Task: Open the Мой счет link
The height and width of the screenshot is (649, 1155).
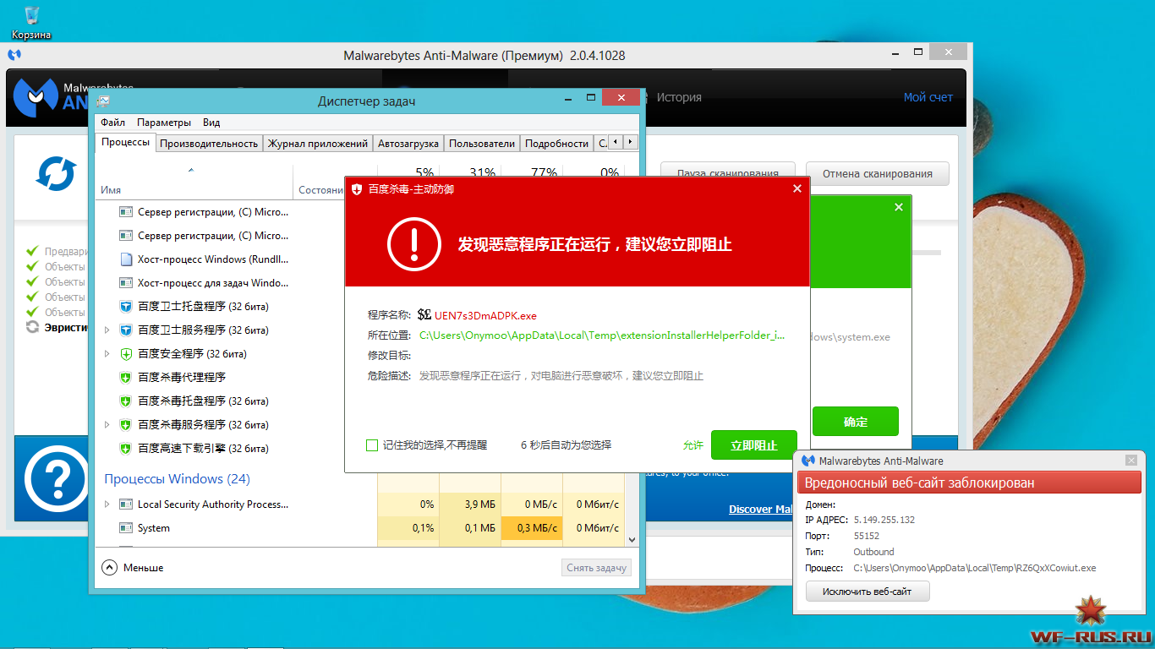Action: 928,97
